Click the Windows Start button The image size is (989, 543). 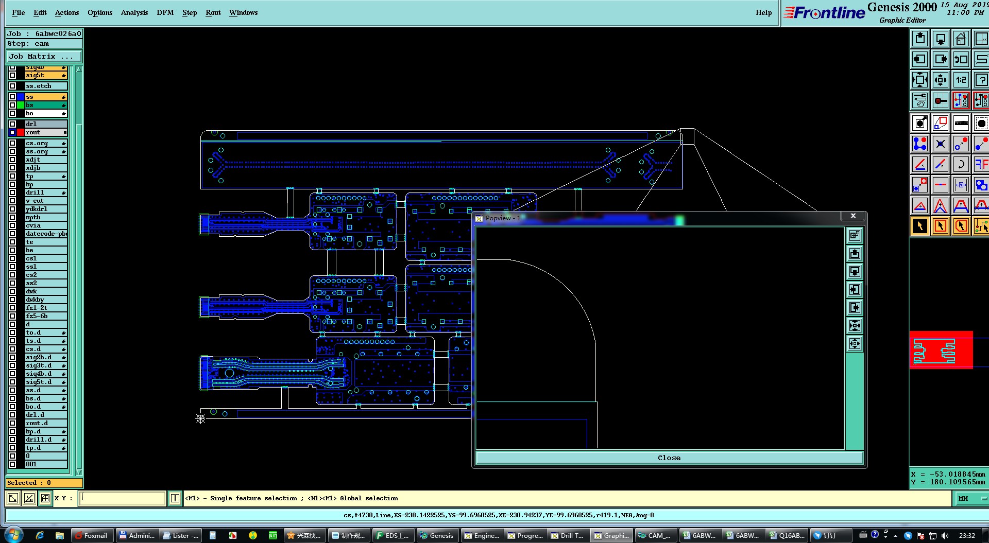pyautogui.click(x=13, y=535)
